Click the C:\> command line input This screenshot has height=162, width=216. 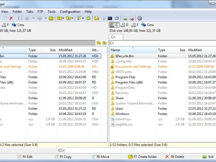[x=140, y=150]
